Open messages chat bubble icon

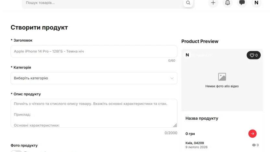242,3
